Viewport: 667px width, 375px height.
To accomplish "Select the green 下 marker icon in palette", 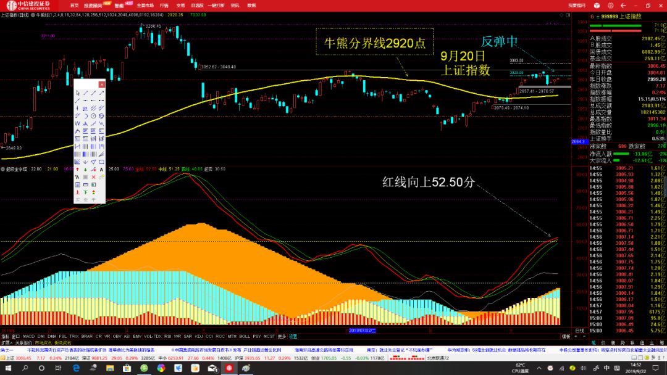I will 85,192.
